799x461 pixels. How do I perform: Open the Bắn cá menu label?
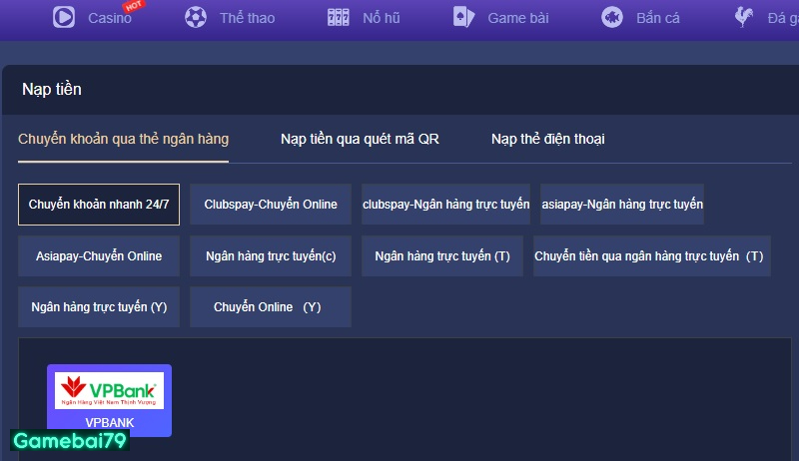pos(658,18)
